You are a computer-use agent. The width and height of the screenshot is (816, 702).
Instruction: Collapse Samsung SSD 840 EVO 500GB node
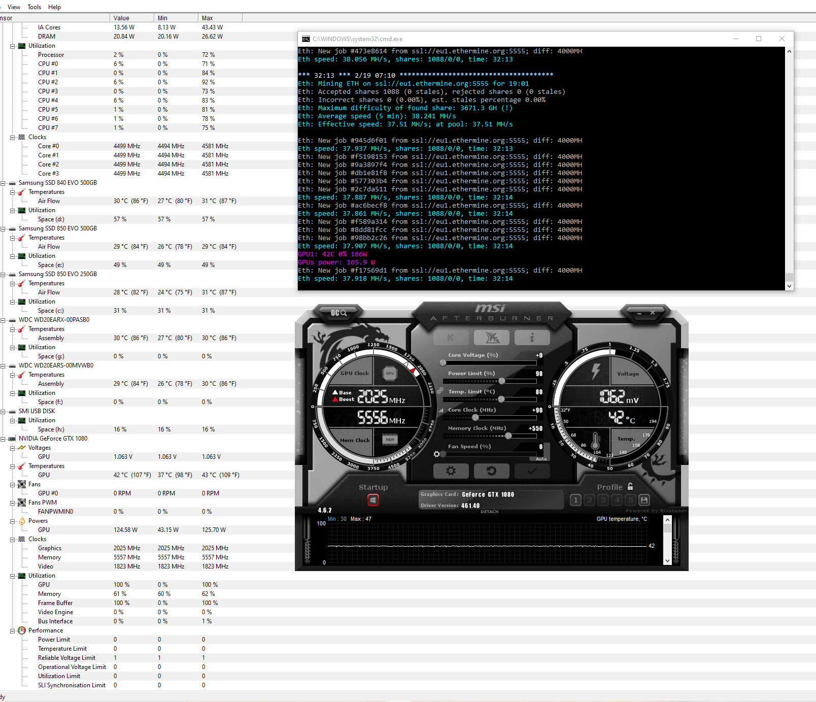click(x=3, y=183)
